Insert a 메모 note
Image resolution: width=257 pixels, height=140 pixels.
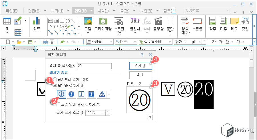(x=234, y=24)
